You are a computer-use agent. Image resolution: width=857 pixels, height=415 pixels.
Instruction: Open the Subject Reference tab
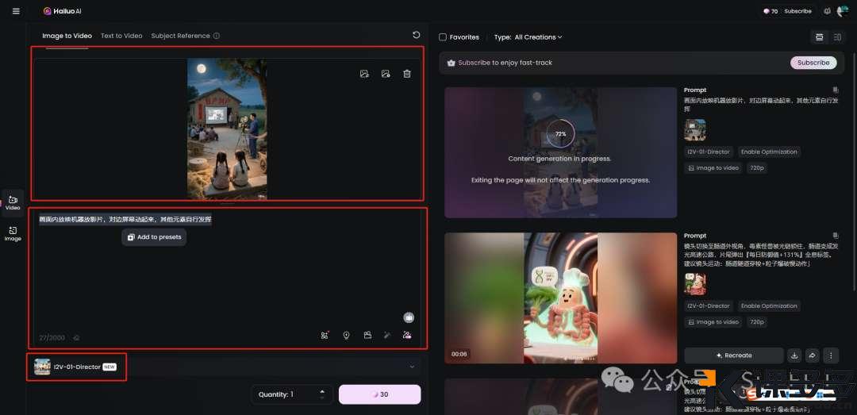181,36
